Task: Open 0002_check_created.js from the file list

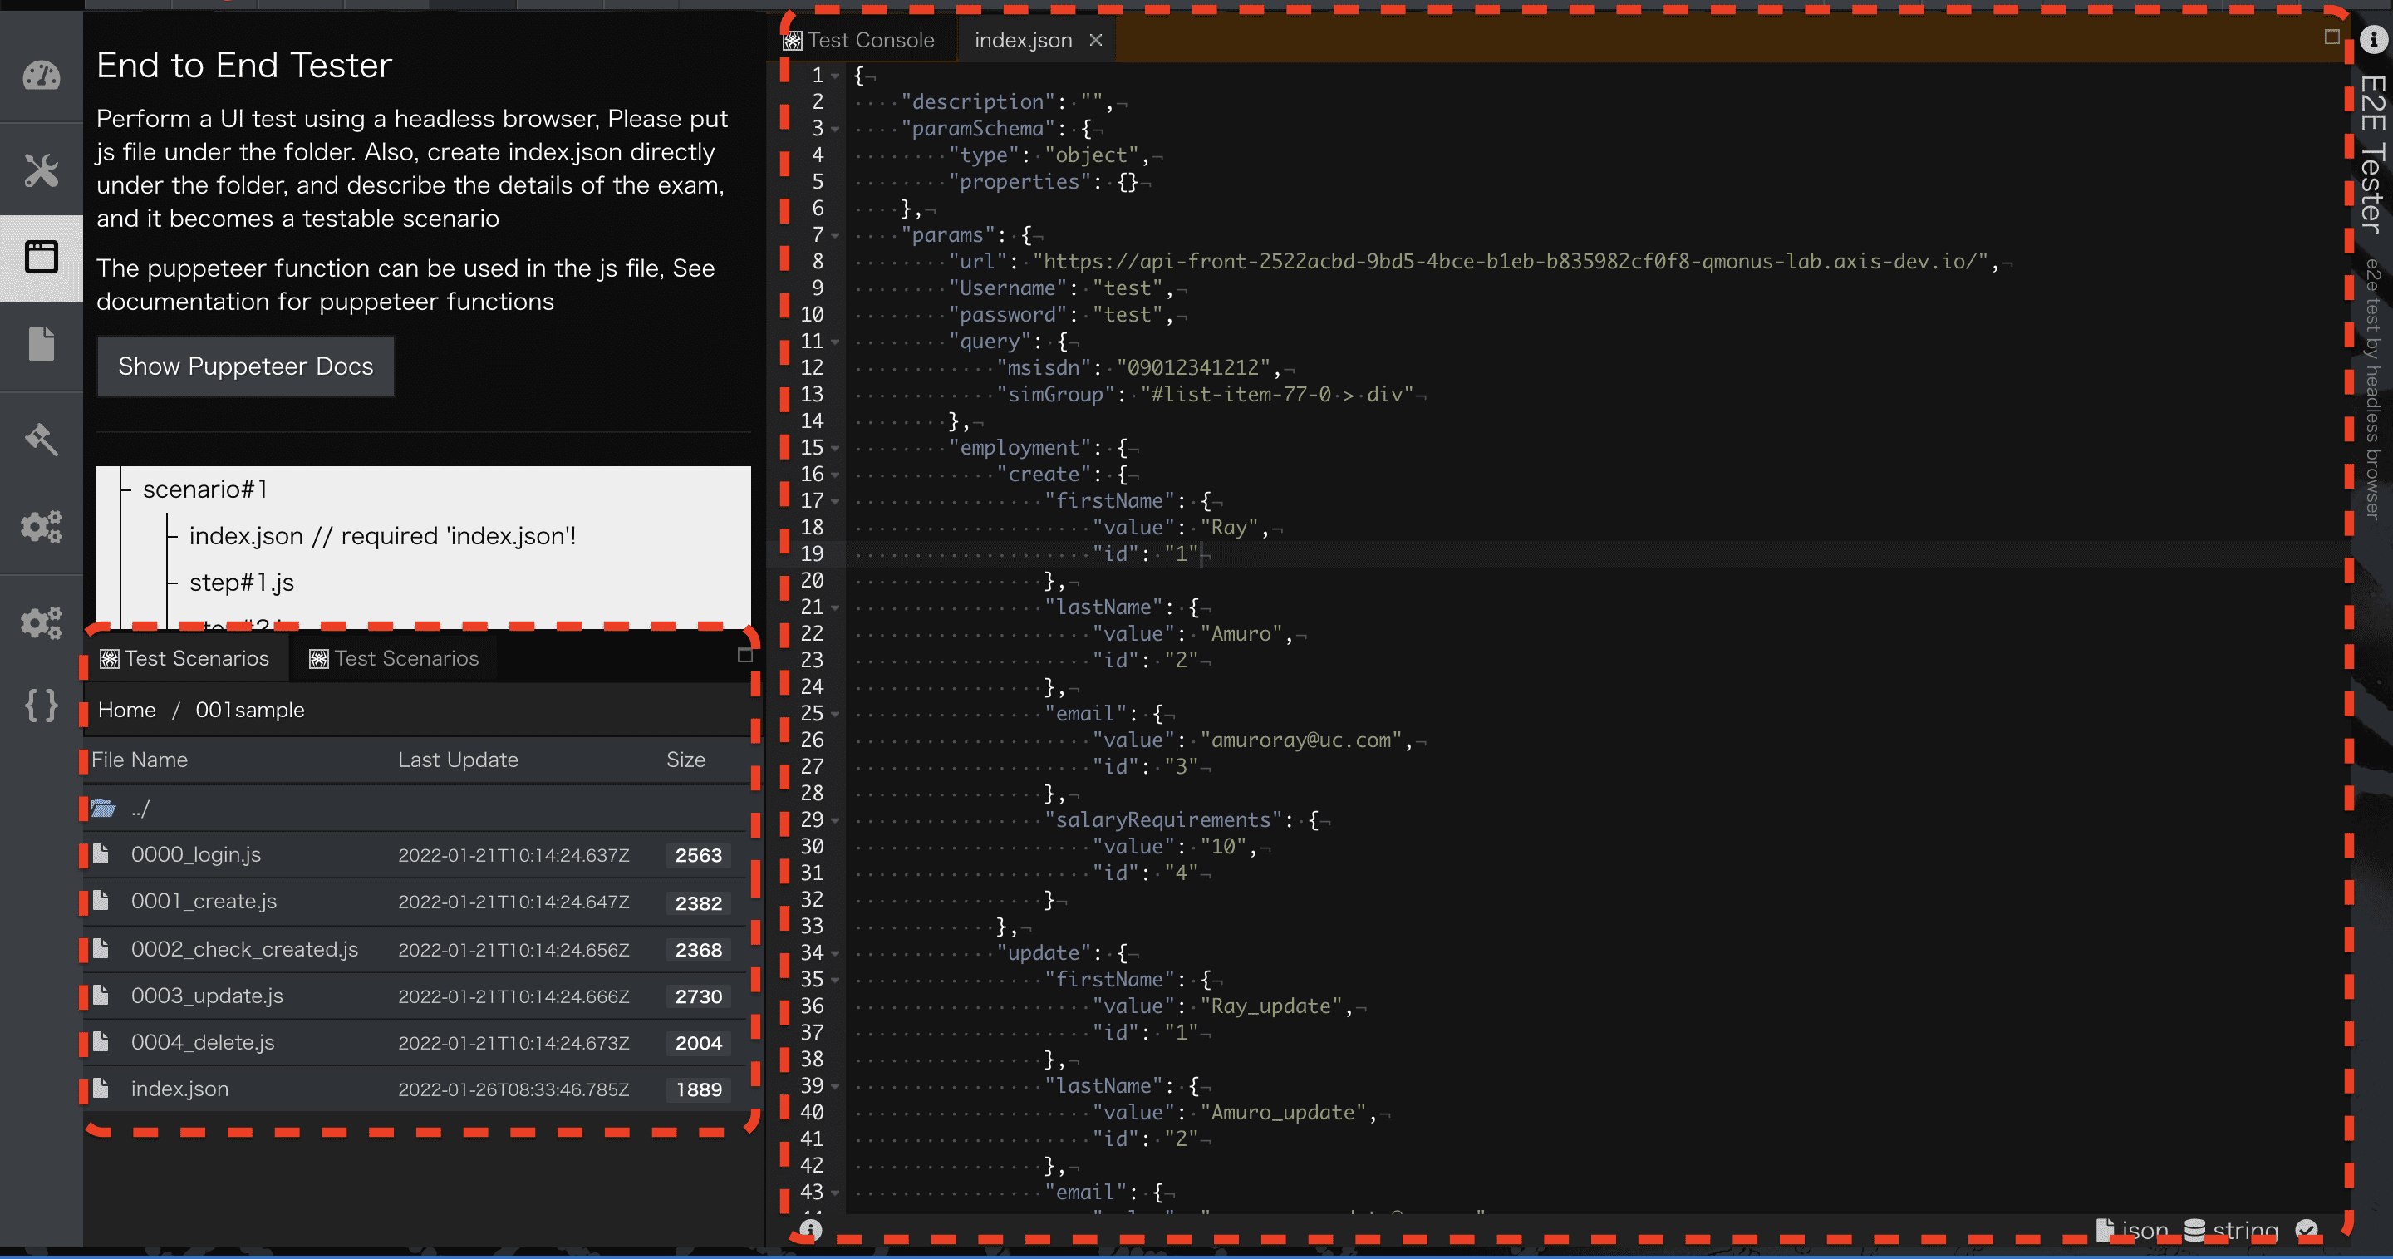Action: (244, 949)
